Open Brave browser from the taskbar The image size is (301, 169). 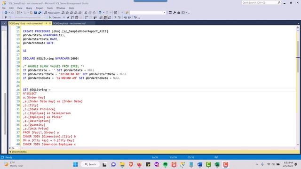[131, 164]
